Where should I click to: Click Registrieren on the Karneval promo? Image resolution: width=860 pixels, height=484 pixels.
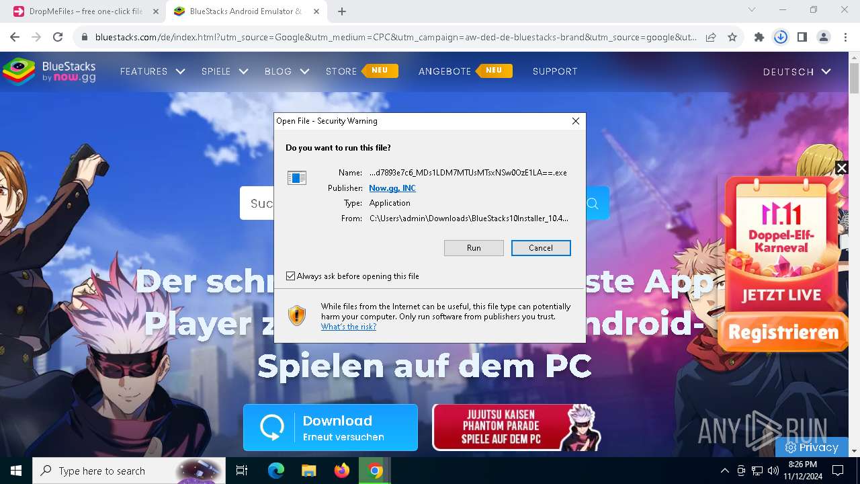783,332
